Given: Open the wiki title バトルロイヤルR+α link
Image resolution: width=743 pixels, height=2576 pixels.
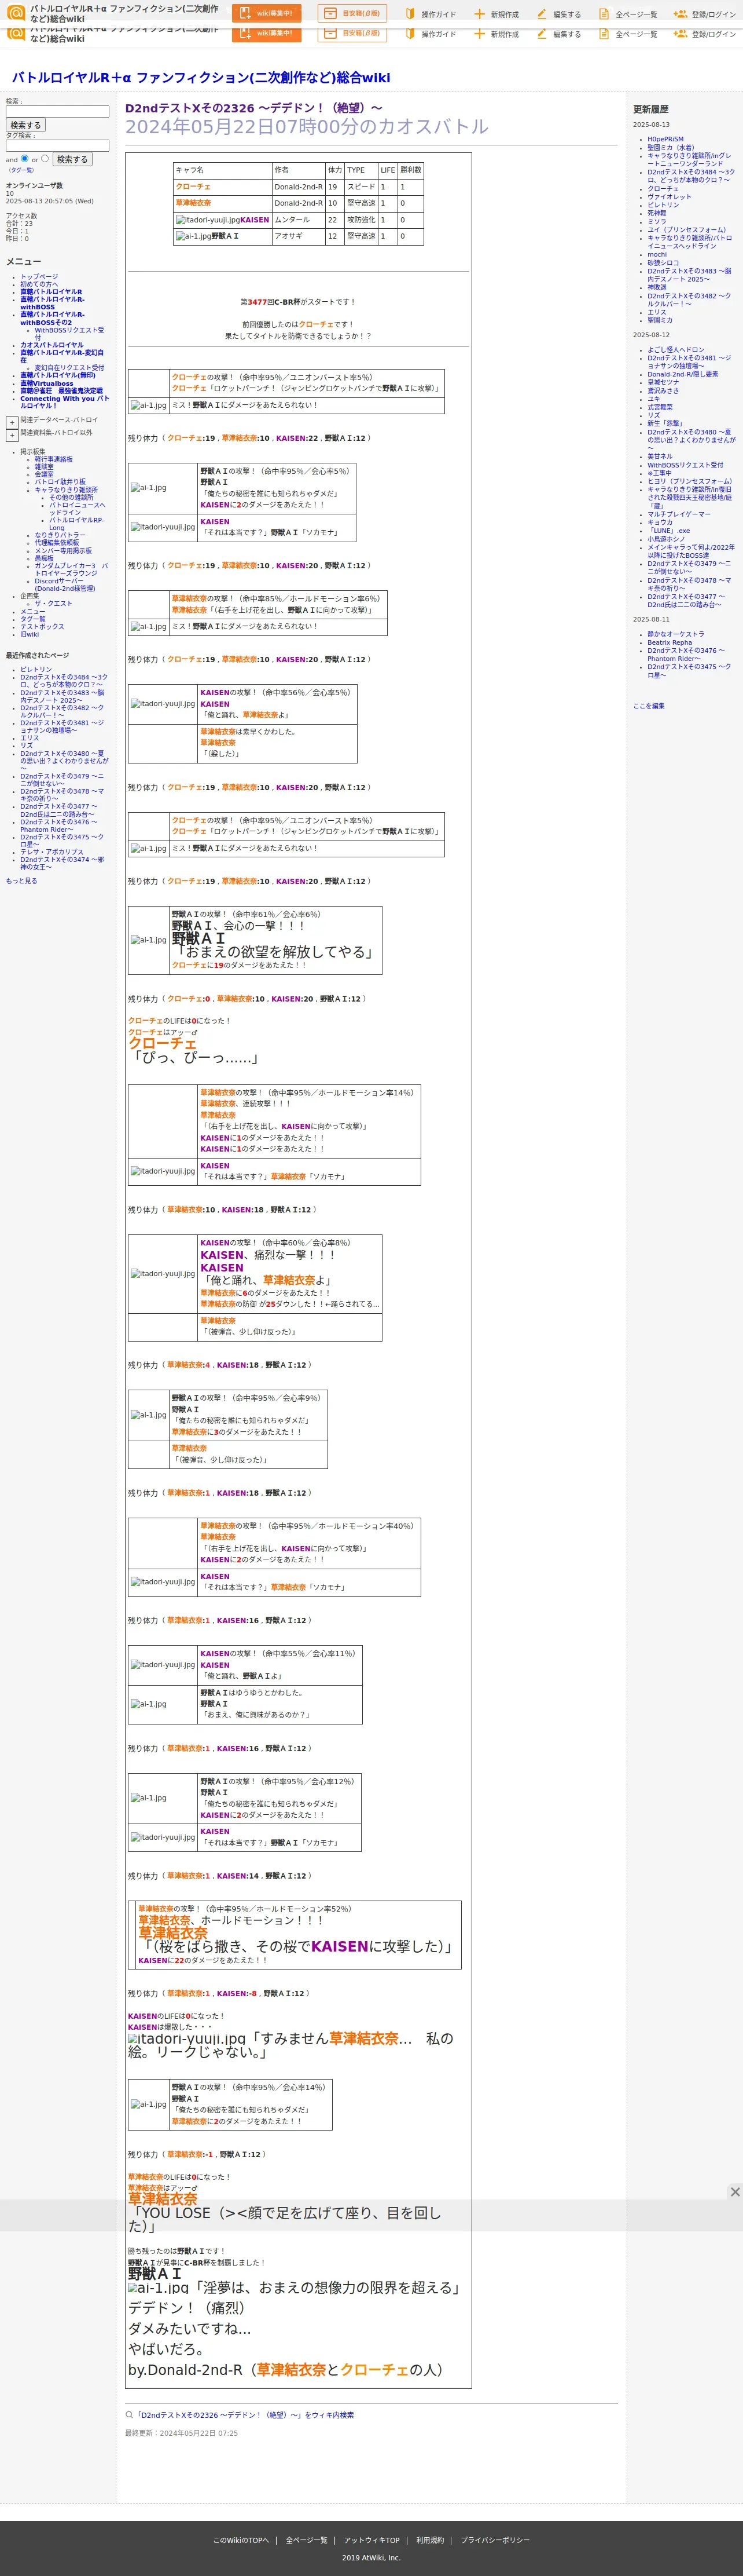Looking at the screenshot, I should pos(201,77).
